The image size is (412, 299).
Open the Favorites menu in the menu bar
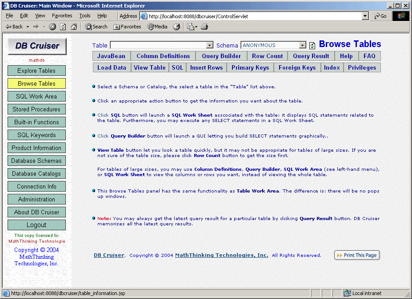click(62, 16)
